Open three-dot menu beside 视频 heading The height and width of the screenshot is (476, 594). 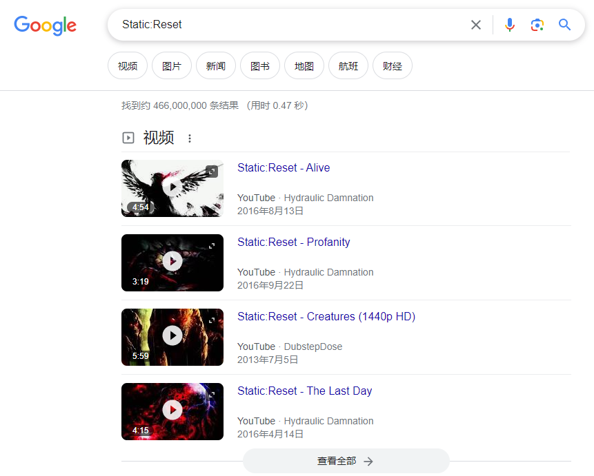pos(190,138)
